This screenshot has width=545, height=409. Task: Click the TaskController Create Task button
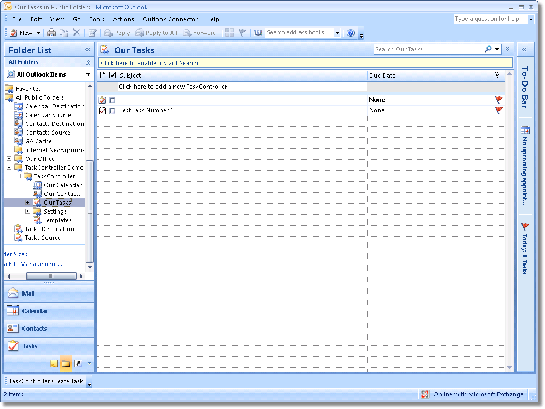46,381
